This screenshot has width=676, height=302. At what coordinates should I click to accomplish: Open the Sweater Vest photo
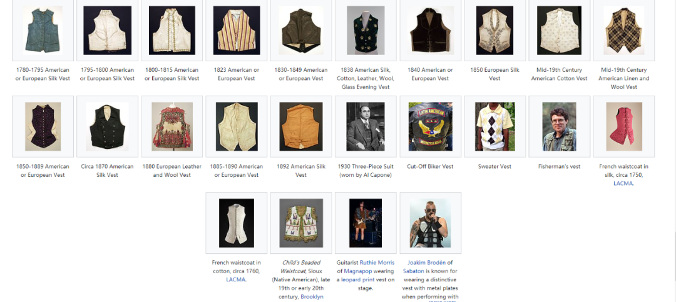point(494,127)
